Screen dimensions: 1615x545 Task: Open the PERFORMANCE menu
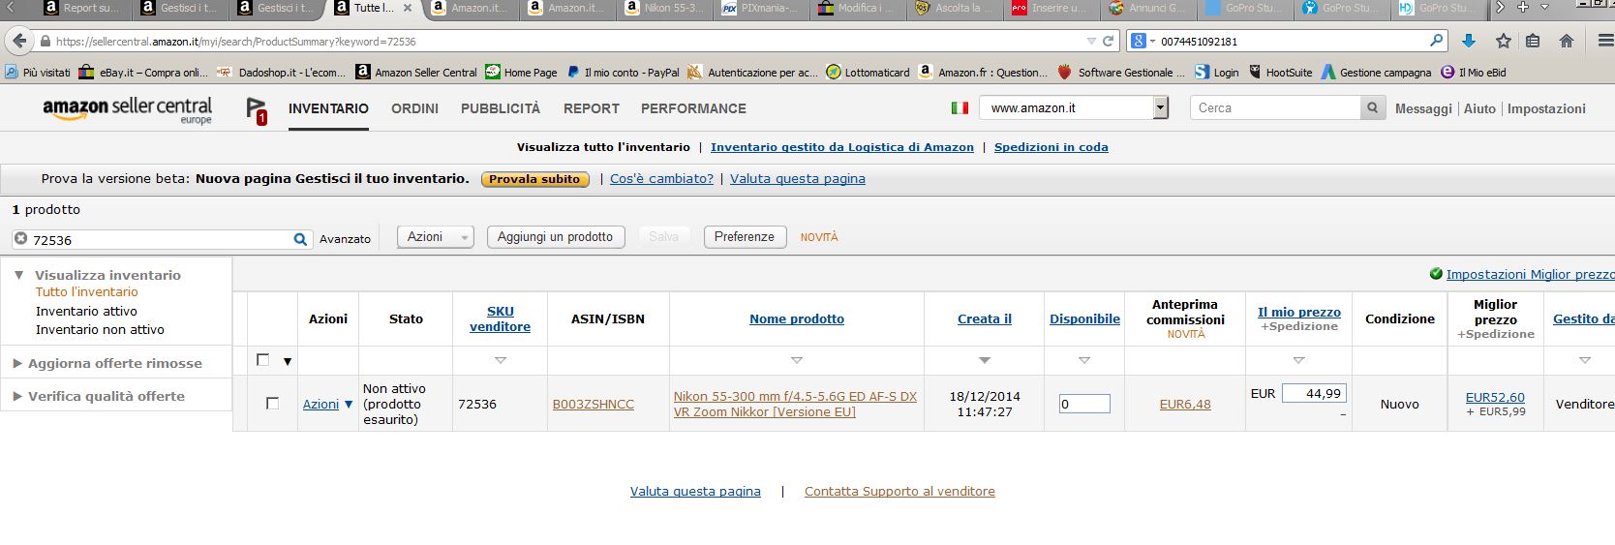tap(693, 108)
